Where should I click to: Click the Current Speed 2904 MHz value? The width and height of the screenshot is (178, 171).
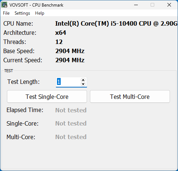[70, 60]
